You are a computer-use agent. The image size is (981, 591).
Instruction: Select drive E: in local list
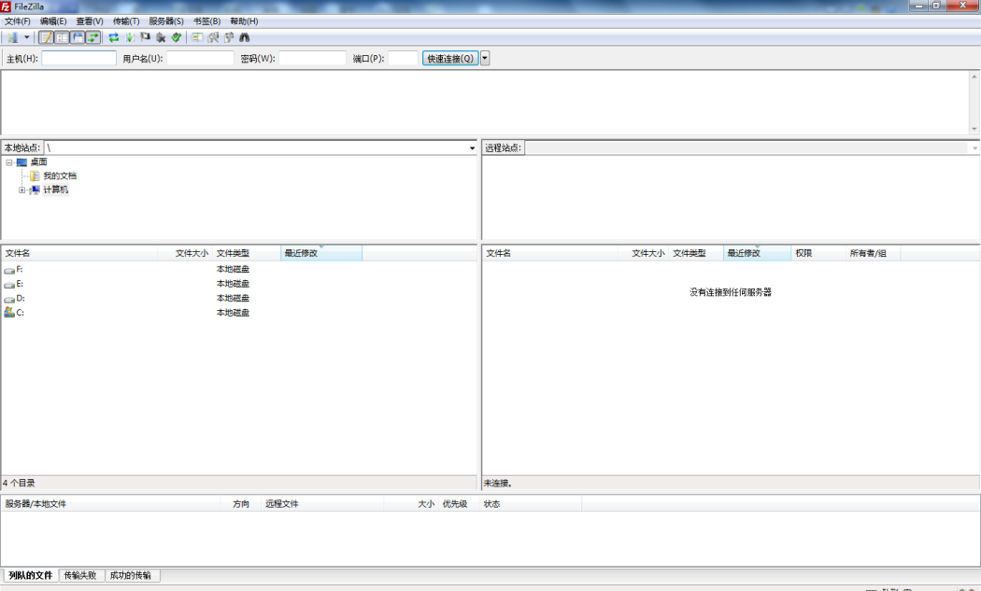[x=20, y=284]
